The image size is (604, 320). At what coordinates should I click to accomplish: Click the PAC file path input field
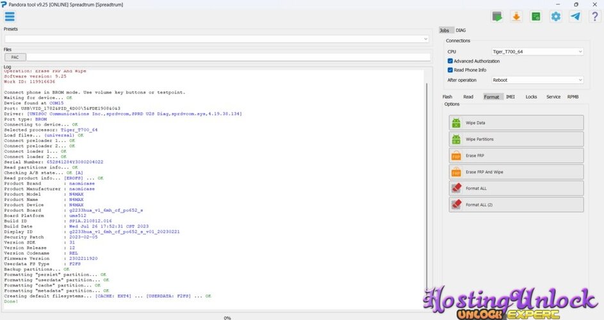229,58
